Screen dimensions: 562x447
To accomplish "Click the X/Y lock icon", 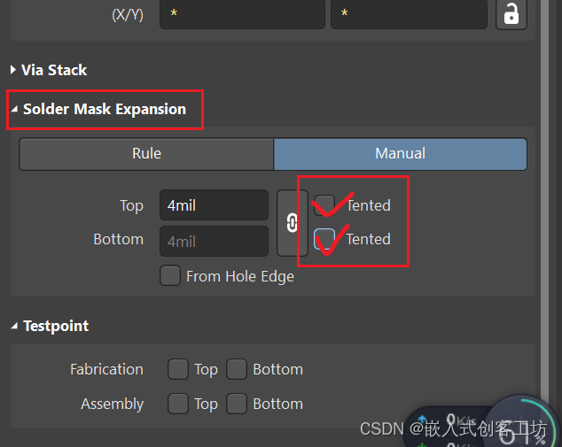I will (511, 15).
